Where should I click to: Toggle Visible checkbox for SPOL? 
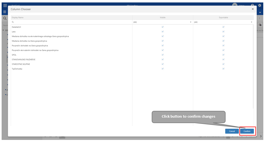(163, 55)
